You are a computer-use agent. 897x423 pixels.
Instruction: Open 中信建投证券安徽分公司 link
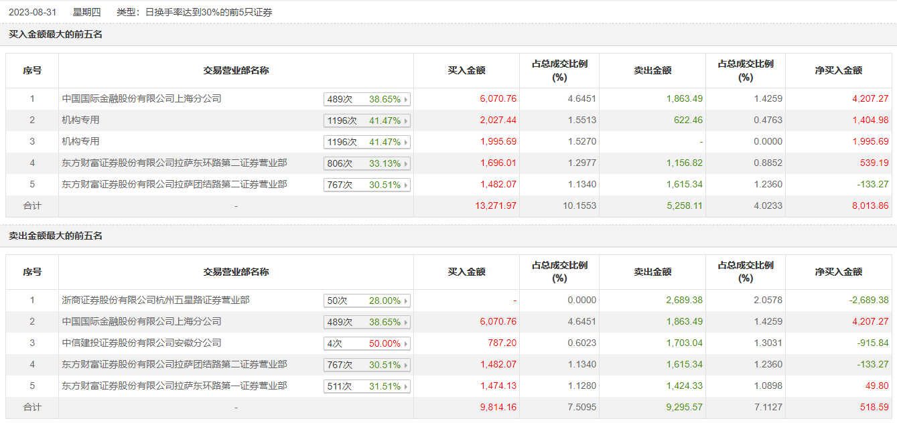141,343
